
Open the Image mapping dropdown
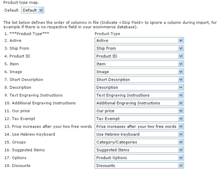(x=139, y=72)
